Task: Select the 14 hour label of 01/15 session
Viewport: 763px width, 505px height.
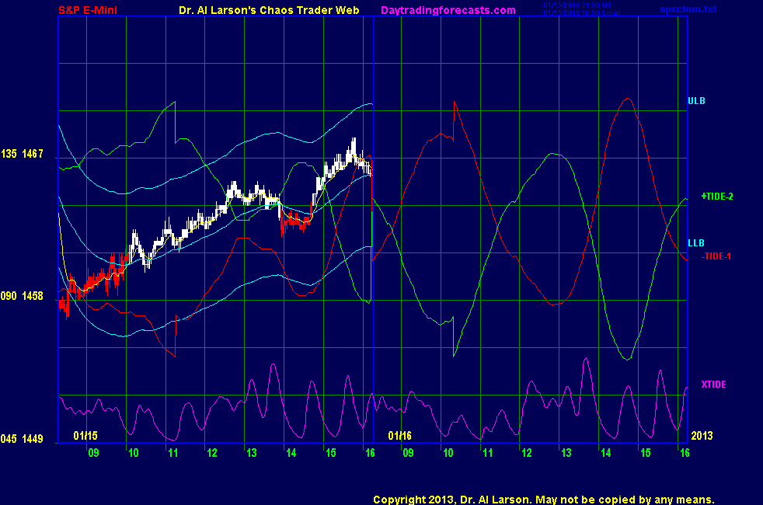Action: (x=291, y=453)
